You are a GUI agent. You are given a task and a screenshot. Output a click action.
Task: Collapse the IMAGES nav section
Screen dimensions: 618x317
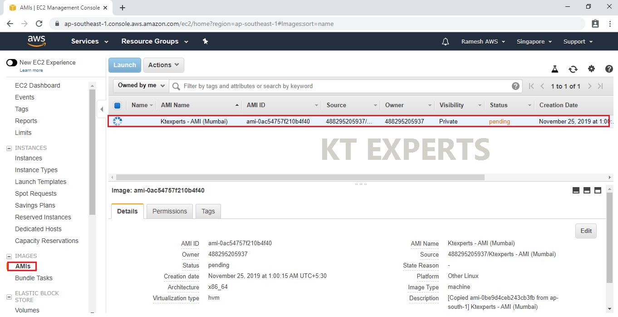click(9, 256)
